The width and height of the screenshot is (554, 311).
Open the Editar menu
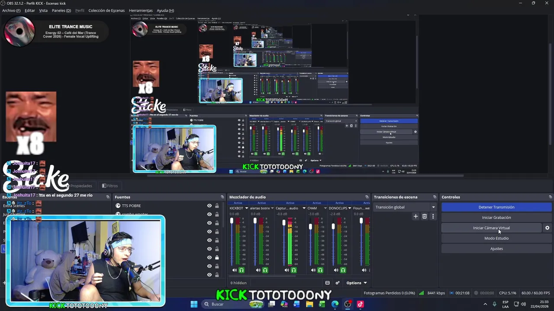click(x=30, y=10)
